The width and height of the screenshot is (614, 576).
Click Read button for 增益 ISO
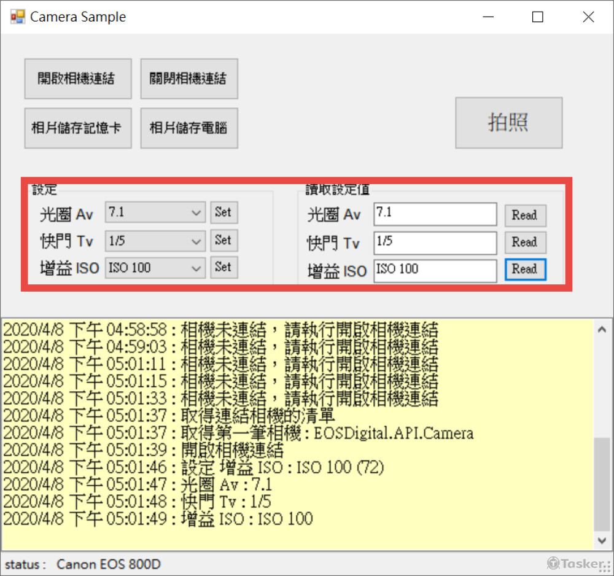click(x=525, y=270)
